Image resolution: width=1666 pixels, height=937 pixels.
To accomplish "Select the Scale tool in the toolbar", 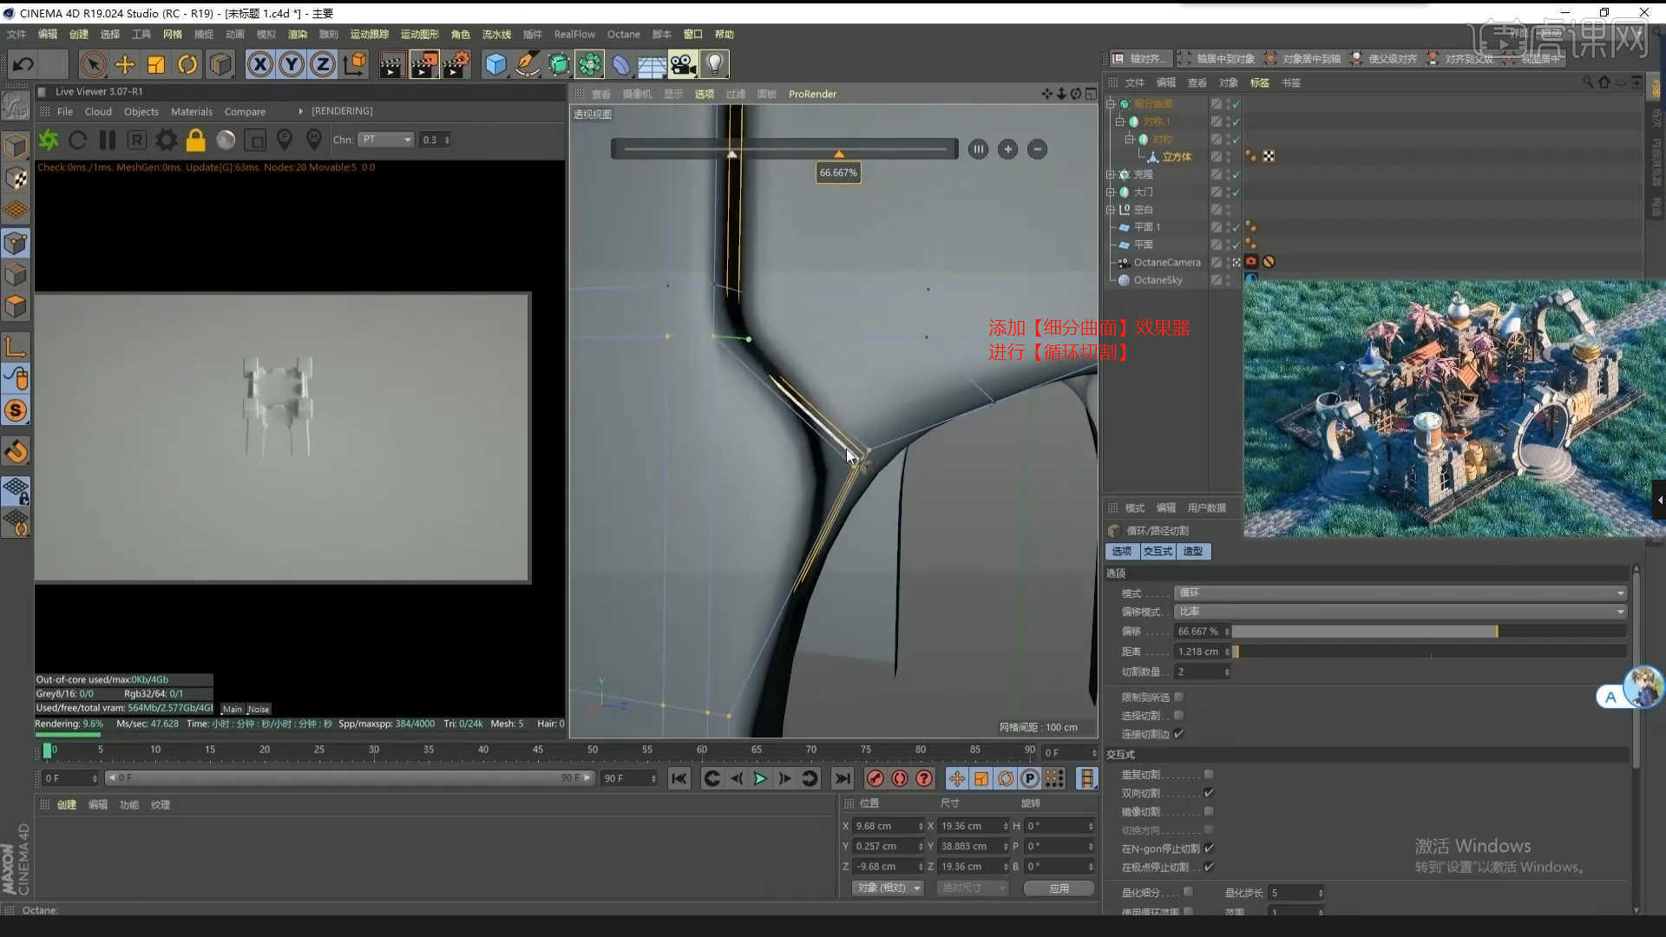I will tap(156, 64).
